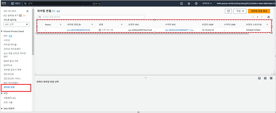
Task: Go to previous page of results
Action: (x=253, y=17)
